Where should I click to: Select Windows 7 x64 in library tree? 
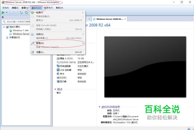click(20, 30)
